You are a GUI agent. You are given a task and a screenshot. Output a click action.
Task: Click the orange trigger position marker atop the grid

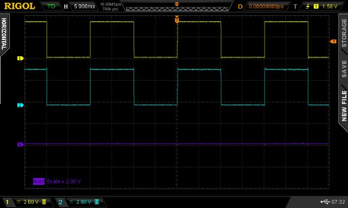tap(177, 19)
